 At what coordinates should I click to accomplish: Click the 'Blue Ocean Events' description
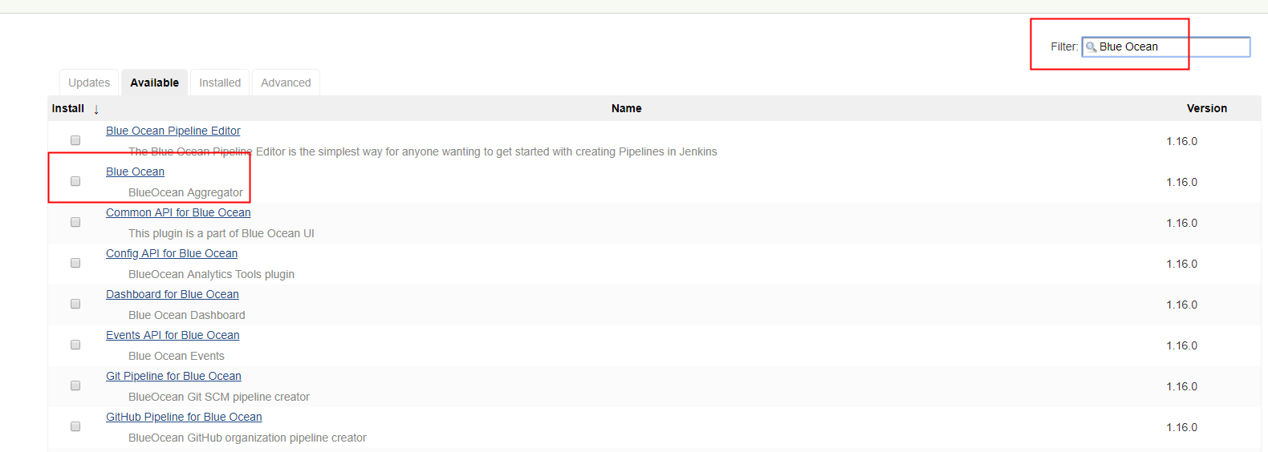tap(177, 356)
